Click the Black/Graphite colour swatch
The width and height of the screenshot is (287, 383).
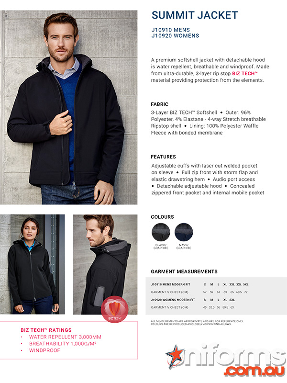tap(161, 232)
